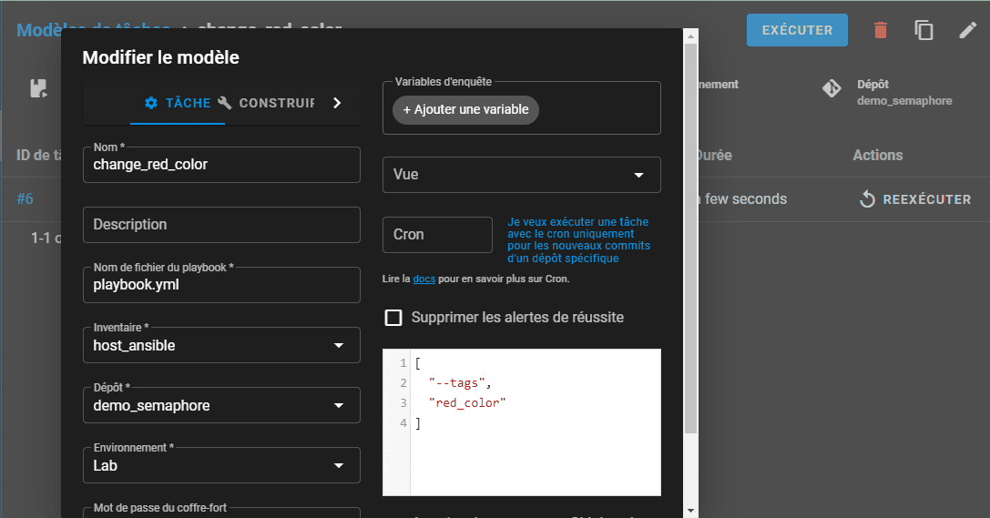Click the Mot de passe du coffre-fort field
Viewport: 990px width, 518px height.
click(x=221, y=513)
